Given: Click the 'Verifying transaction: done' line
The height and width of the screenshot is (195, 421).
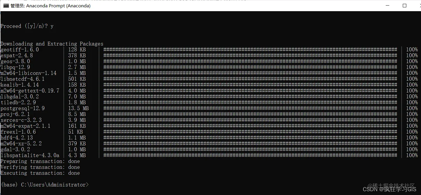Looking at the screenshot, I should click(40, 167).
